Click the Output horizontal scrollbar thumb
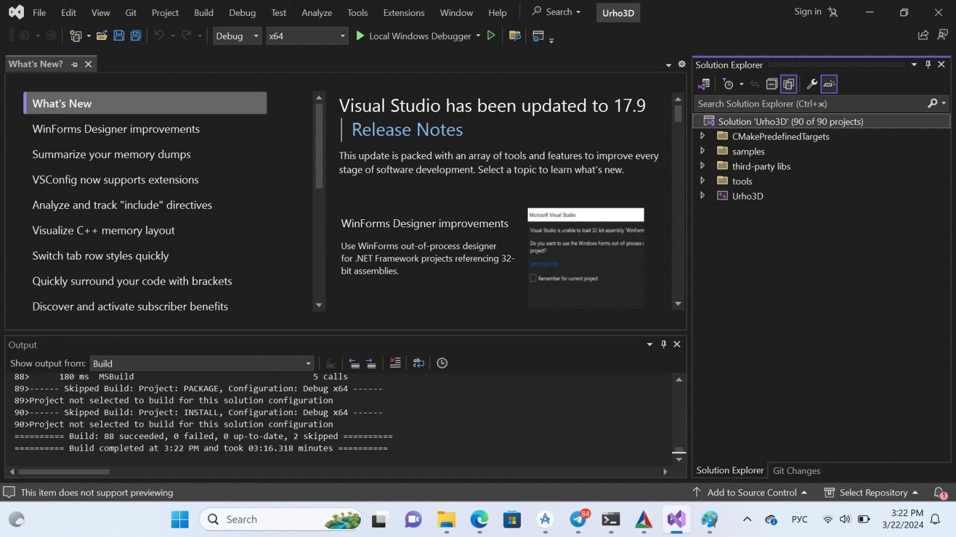956x537 pixels. click(64, 471)
